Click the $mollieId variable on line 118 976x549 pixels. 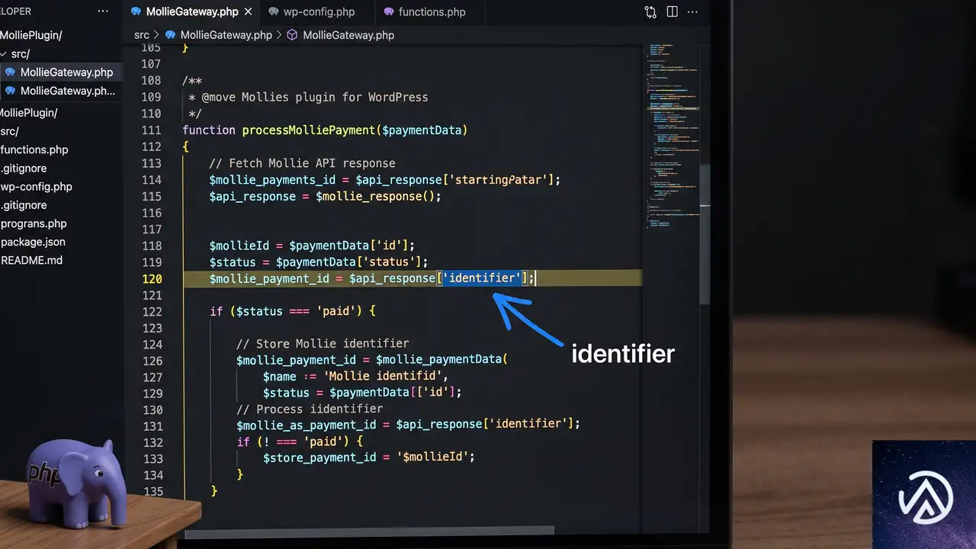[x=239, y=246]
